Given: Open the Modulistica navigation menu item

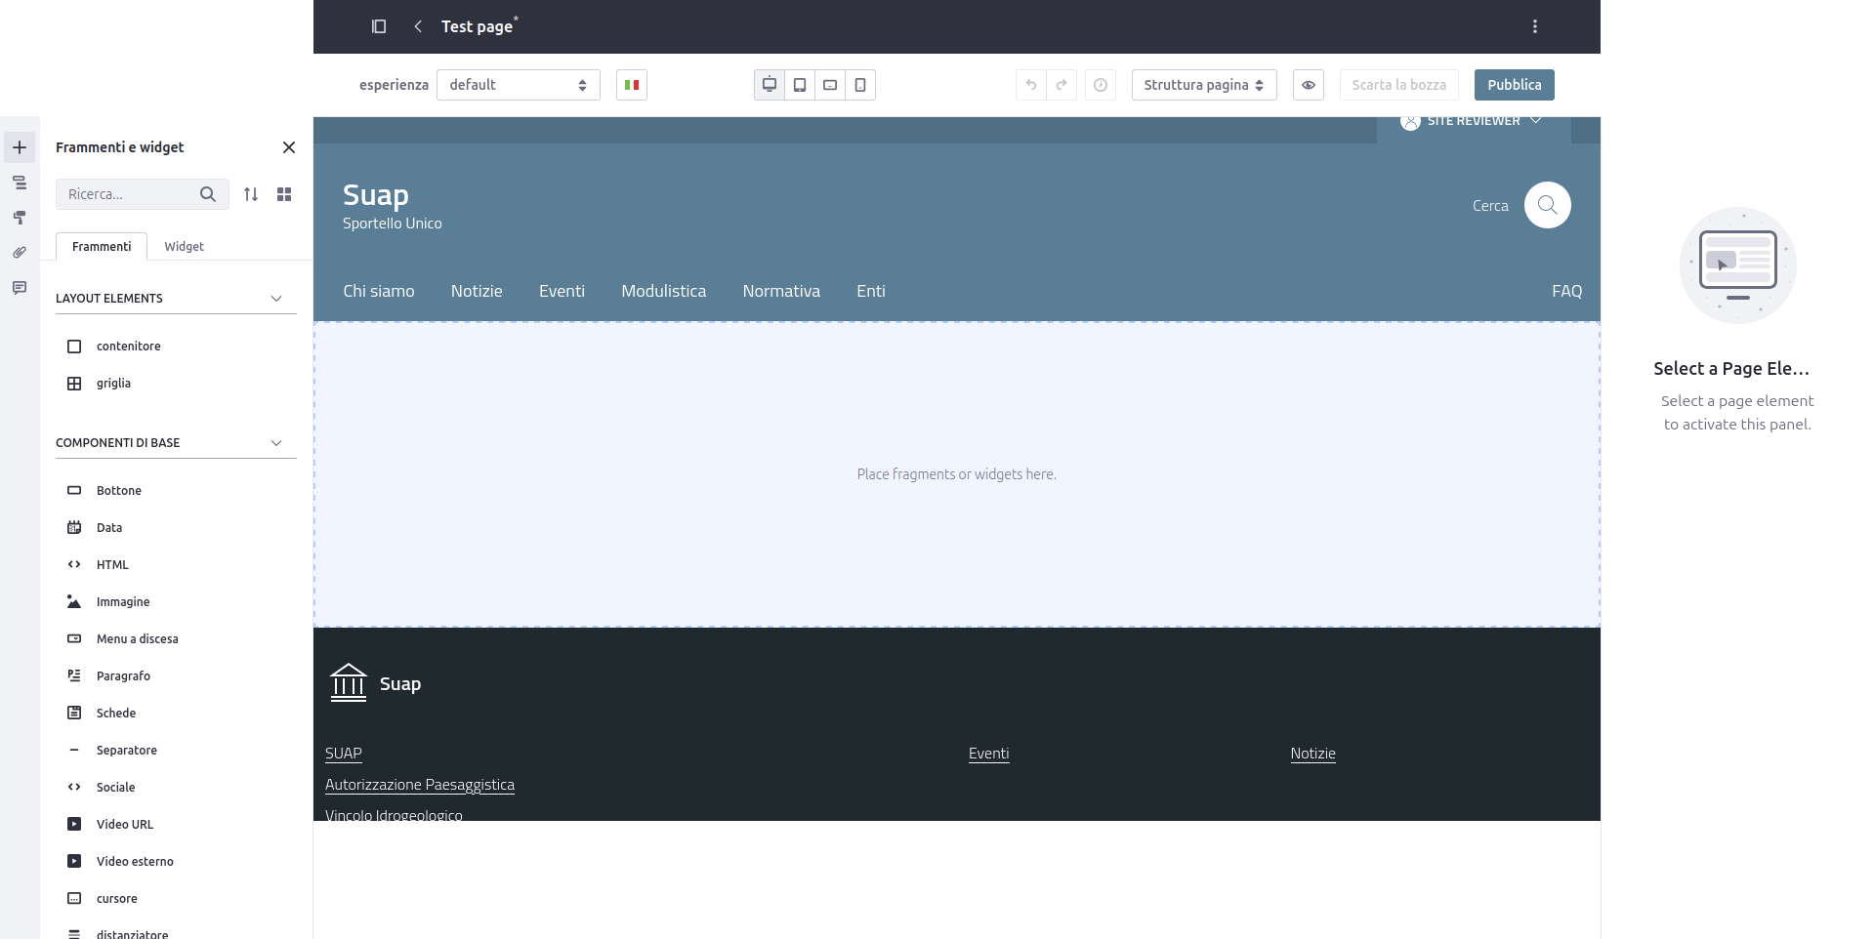Looking at the screenshot, I should [x=663, y=291].
